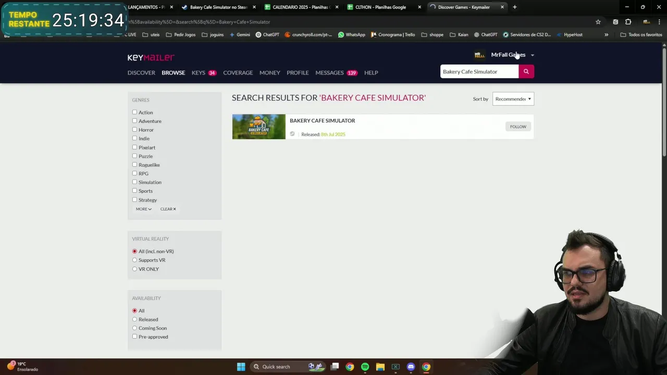Open the WhatsApp bookmark
The width and height of the screenshot is (667, 375).
pos(352,35)
